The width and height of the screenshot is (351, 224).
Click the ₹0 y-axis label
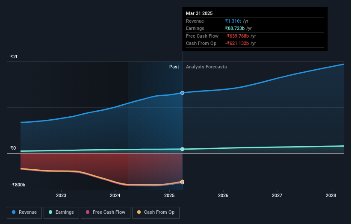(x=13, y=148)
